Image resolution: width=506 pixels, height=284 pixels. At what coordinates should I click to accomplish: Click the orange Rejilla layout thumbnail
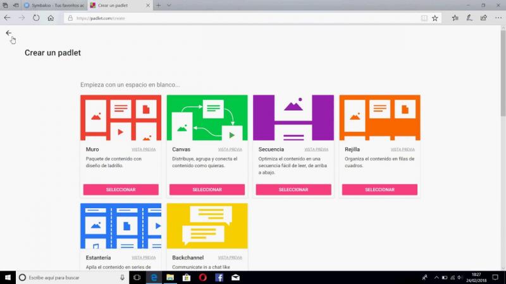(x=380, y=117)
